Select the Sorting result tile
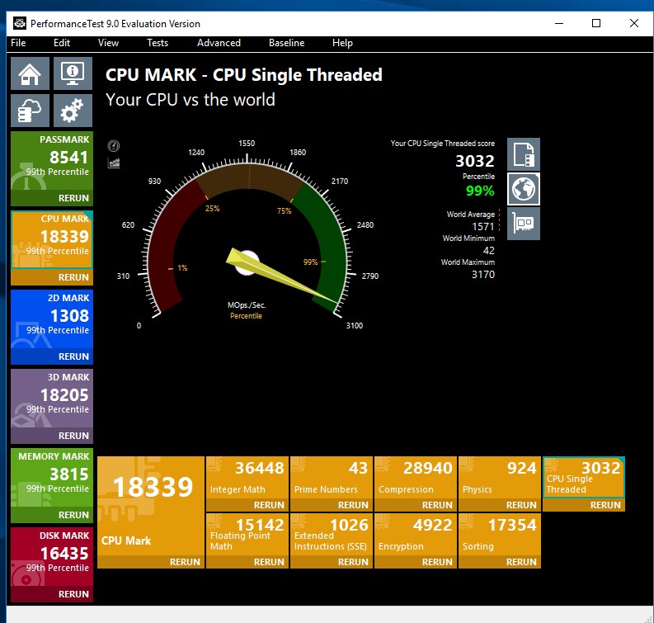Screen dimensions: 654x623 tap(500, 535)
